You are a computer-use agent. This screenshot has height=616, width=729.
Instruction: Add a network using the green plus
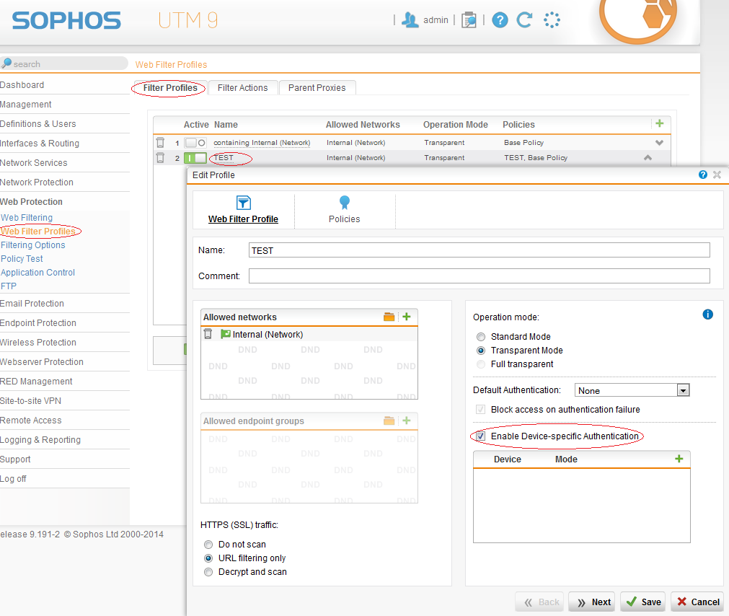pyautogui.click(x=406, y=316)
